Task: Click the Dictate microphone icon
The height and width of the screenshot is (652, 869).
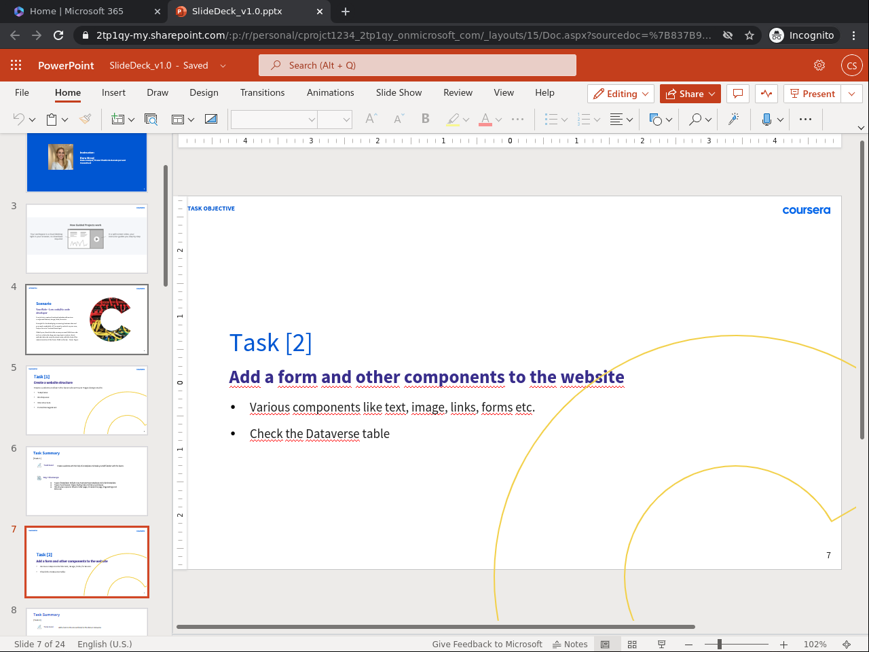Action: pos(766,120)
